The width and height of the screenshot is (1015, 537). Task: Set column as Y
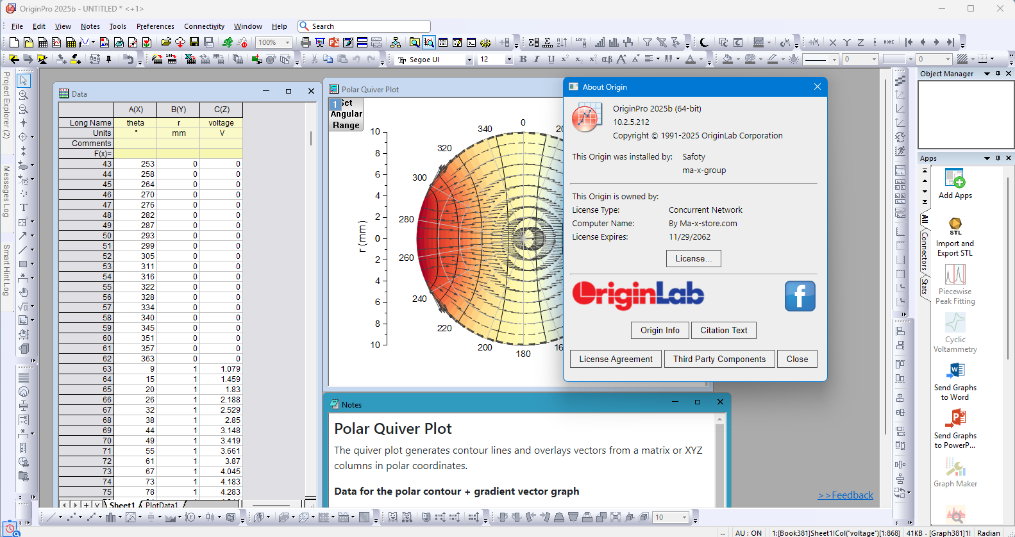tap(847, 42)
